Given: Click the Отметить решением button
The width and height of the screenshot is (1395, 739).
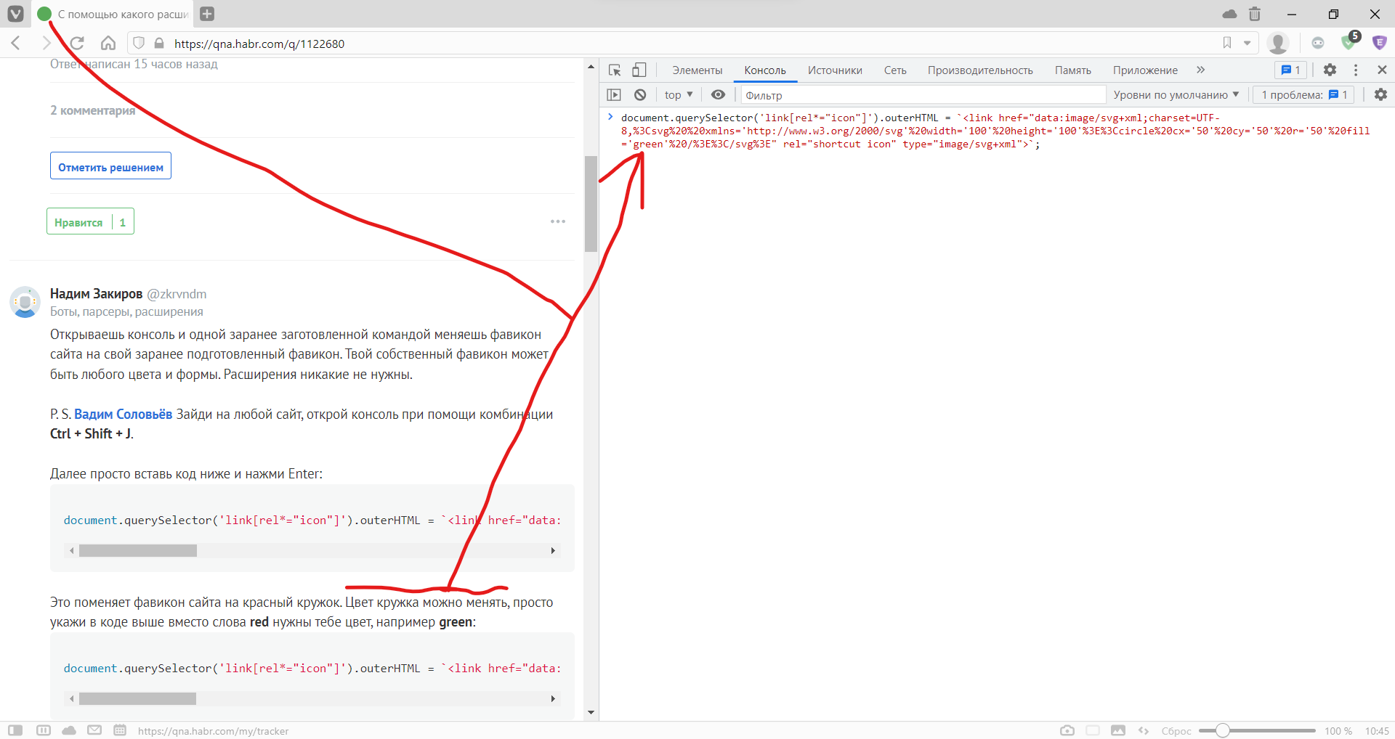Looking at the screenshot, I should click(x=110, y=166).
